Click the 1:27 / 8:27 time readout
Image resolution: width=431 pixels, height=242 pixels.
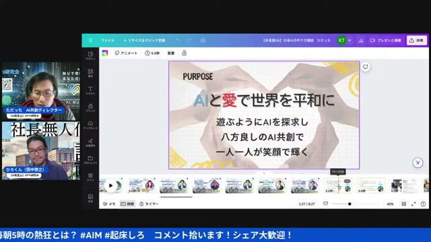click(x=307, y=204)
